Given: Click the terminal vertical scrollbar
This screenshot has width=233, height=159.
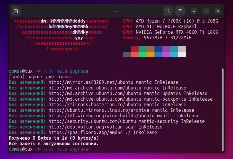Looking at the screenshot, I should pos(222,110).
